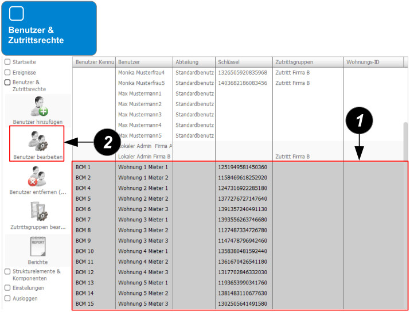The height and width of the screenshot is (312, 410).
Task: Click the Zutrittsgruppen column header
Action: click(307, 62)
